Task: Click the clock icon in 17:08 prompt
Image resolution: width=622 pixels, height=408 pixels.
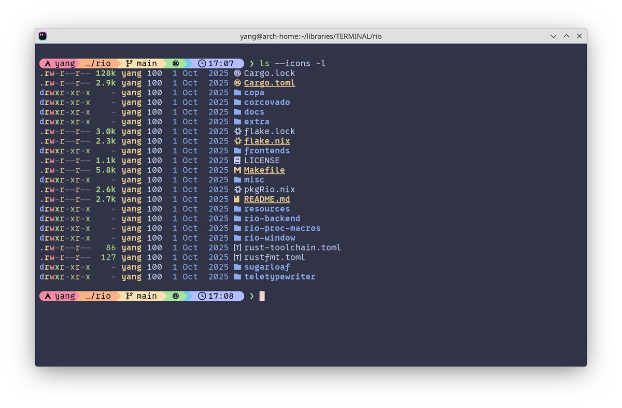Action: click(202, 296)
